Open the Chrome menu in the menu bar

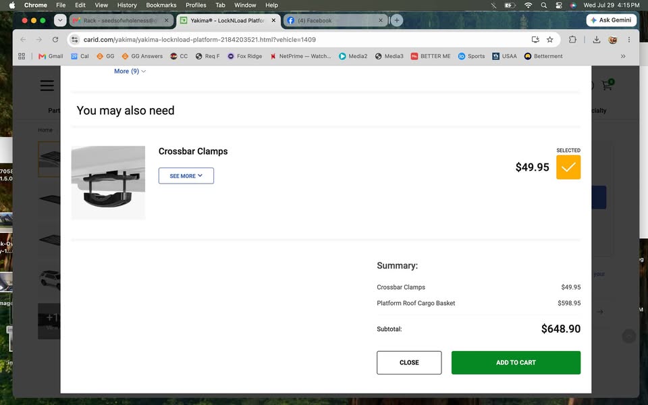tap(36, 5)
